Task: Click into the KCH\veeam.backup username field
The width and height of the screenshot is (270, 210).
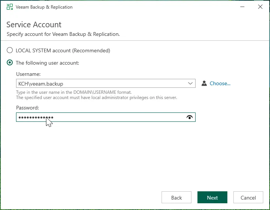Action: tap(101, 83)
